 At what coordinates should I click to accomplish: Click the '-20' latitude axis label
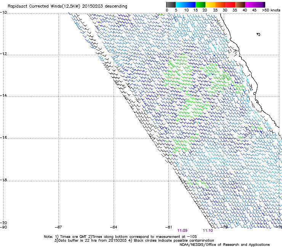pos(3,223)
